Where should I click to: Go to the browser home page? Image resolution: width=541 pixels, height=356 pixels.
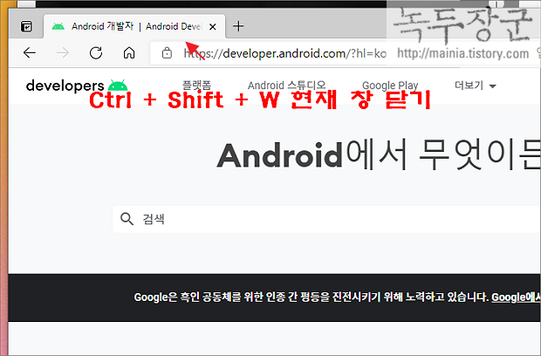tap(129, 53)
